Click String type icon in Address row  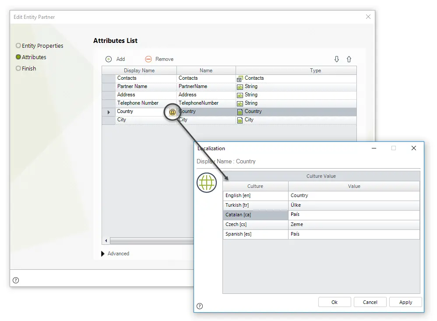(x=240, y=95)
